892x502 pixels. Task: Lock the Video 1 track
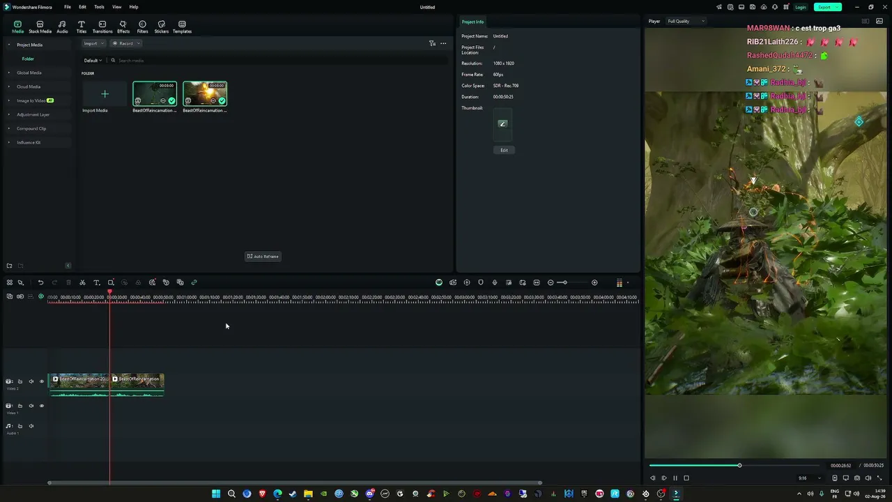click(20, 406)
